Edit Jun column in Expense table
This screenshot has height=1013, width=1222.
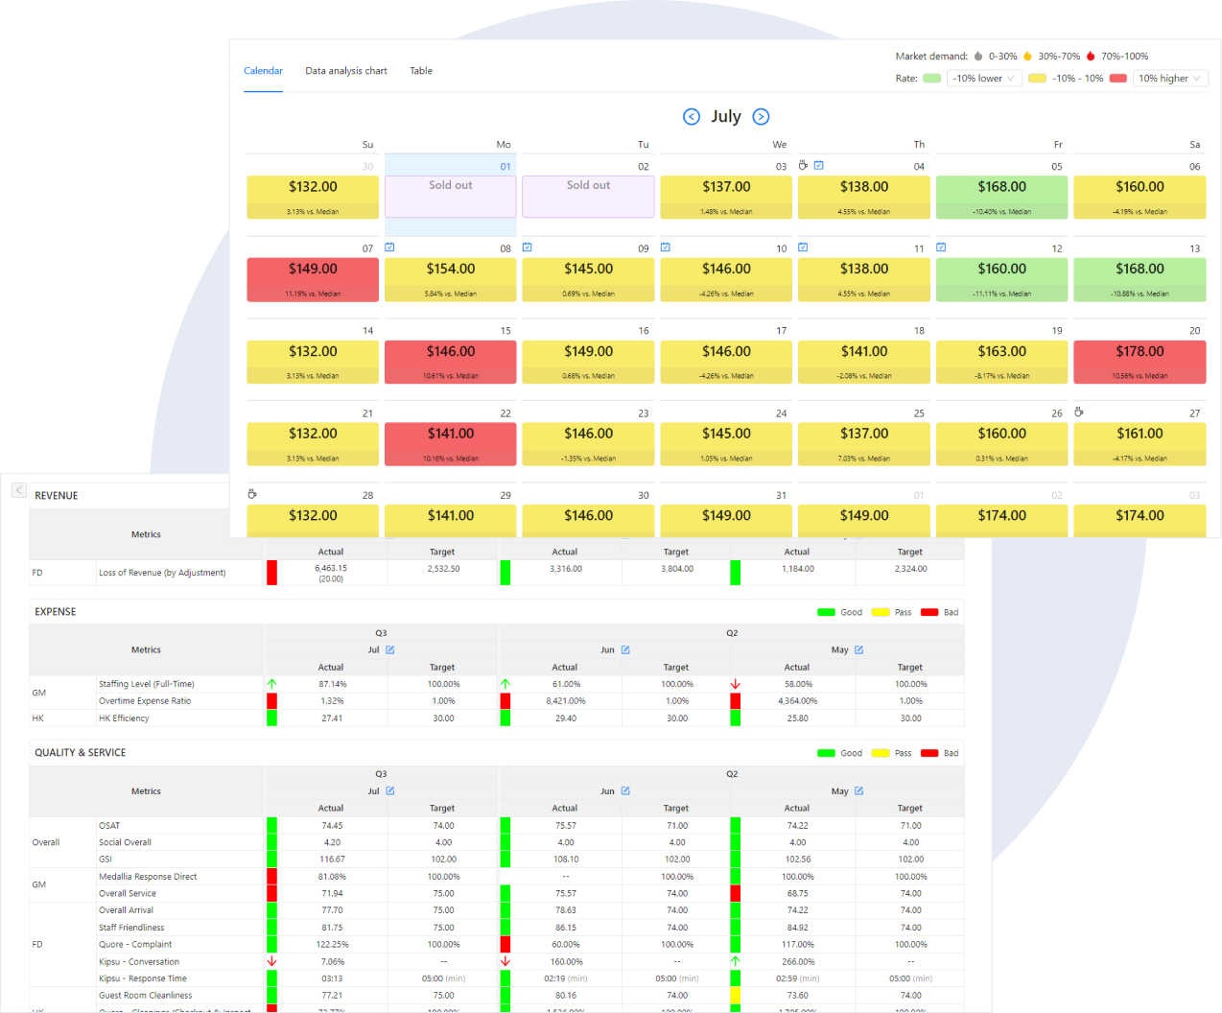point(625,649)
